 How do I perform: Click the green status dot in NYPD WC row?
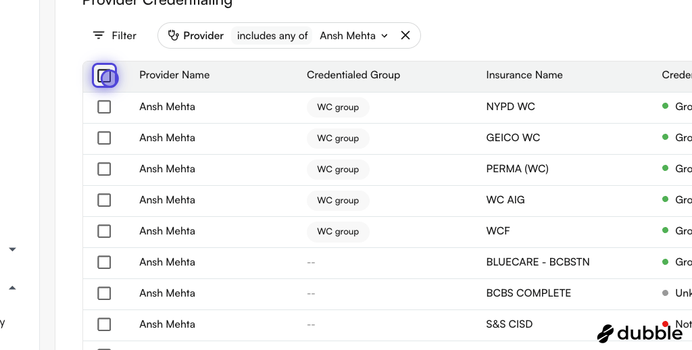click(x=665, y=106)
